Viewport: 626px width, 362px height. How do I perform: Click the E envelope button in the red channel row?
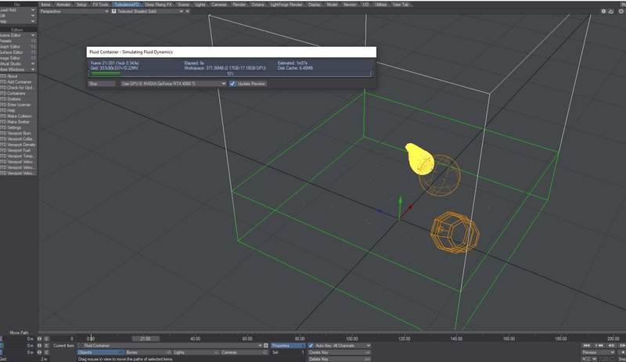(x=46, y=339)
